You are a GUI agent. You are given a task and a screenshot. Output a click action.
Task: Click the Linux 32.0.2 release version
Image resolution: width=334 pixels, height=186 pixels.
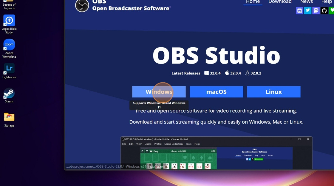pos(253,73)
